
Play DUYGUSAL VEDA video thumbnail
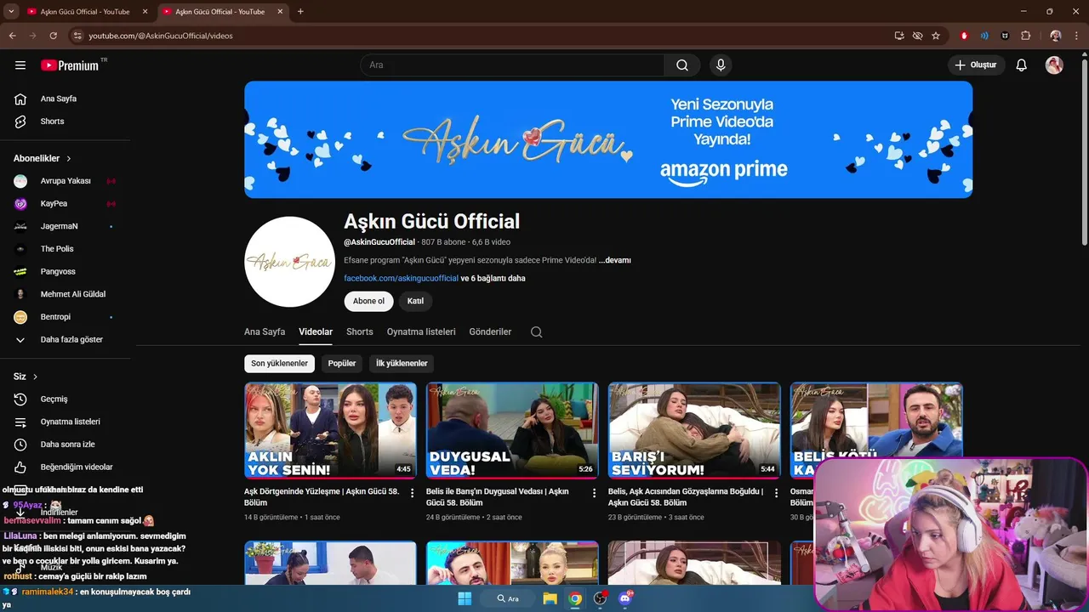coord(512,431)
